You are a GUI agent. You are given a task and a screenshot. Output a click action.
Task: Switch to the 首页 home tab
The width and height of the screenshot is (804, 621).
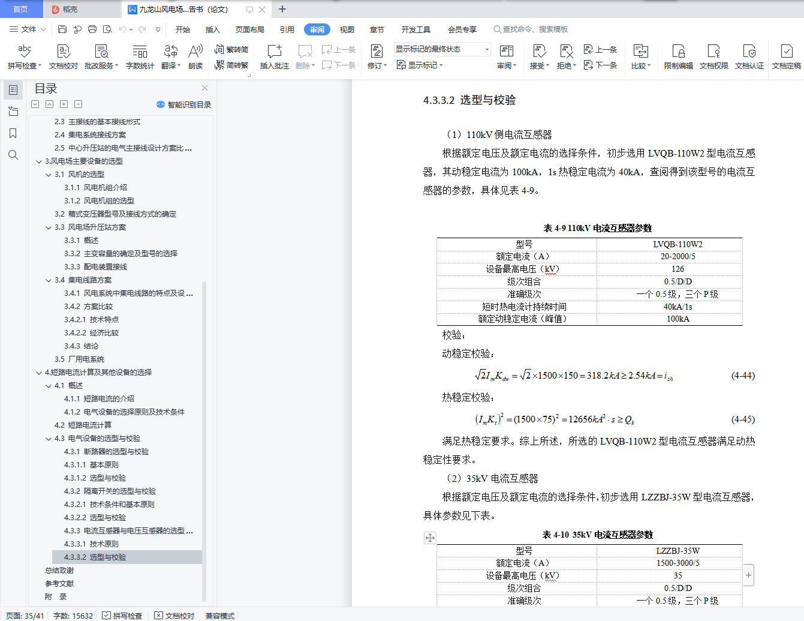pyautogui.click(x=21, y=9)
